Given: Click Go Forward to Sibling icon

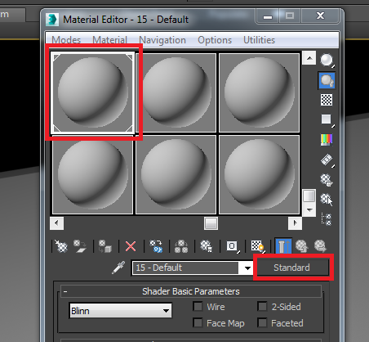Looking at the screenshot, I should point(320,246).
